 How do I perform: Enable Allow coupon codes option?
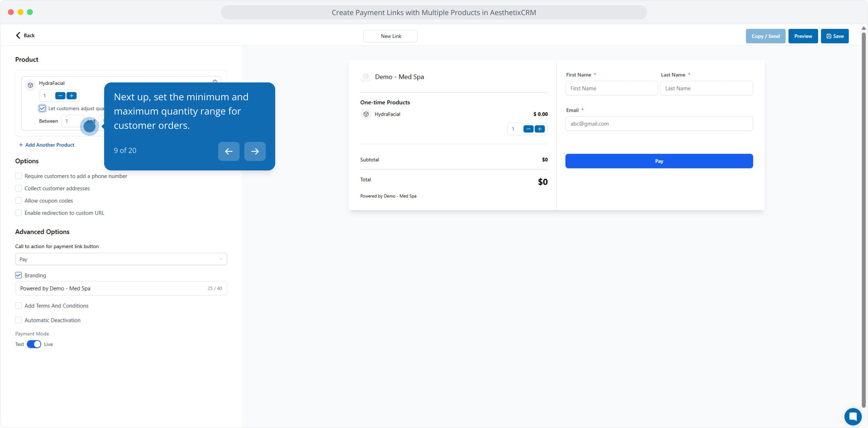[19, 201]
